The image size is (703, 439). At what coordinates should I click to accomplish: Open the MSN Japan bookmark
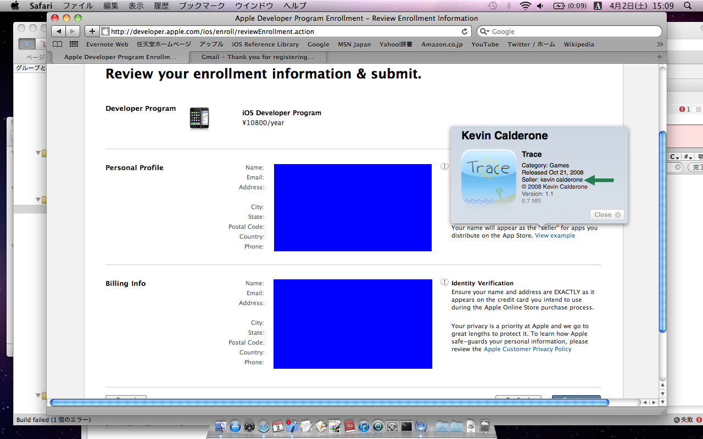click(x=354, y=44)
